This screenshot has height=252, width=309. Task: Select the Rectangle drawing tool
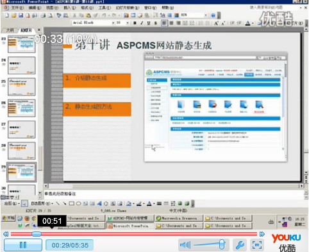click(x=72, y=203)
